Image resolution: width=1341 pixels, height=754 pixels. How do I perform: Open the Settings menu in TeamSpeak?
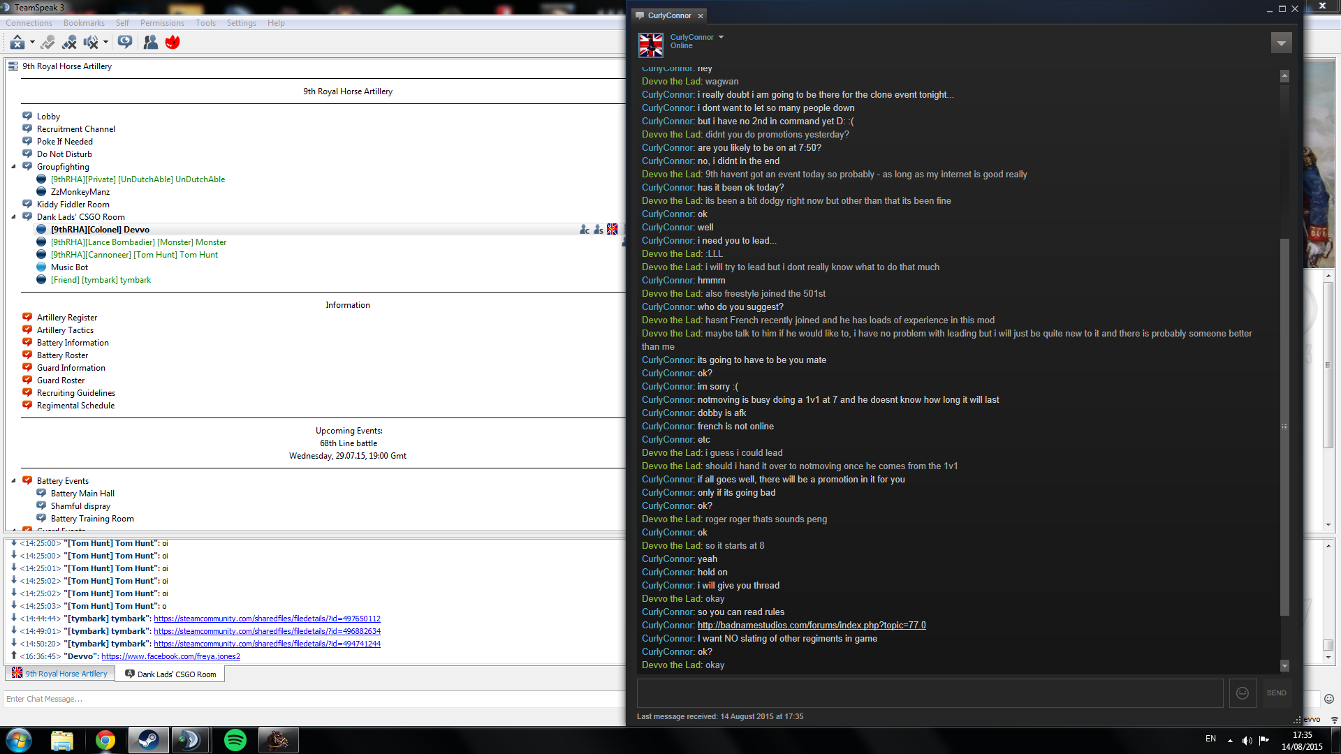click(x=242, y=23)
